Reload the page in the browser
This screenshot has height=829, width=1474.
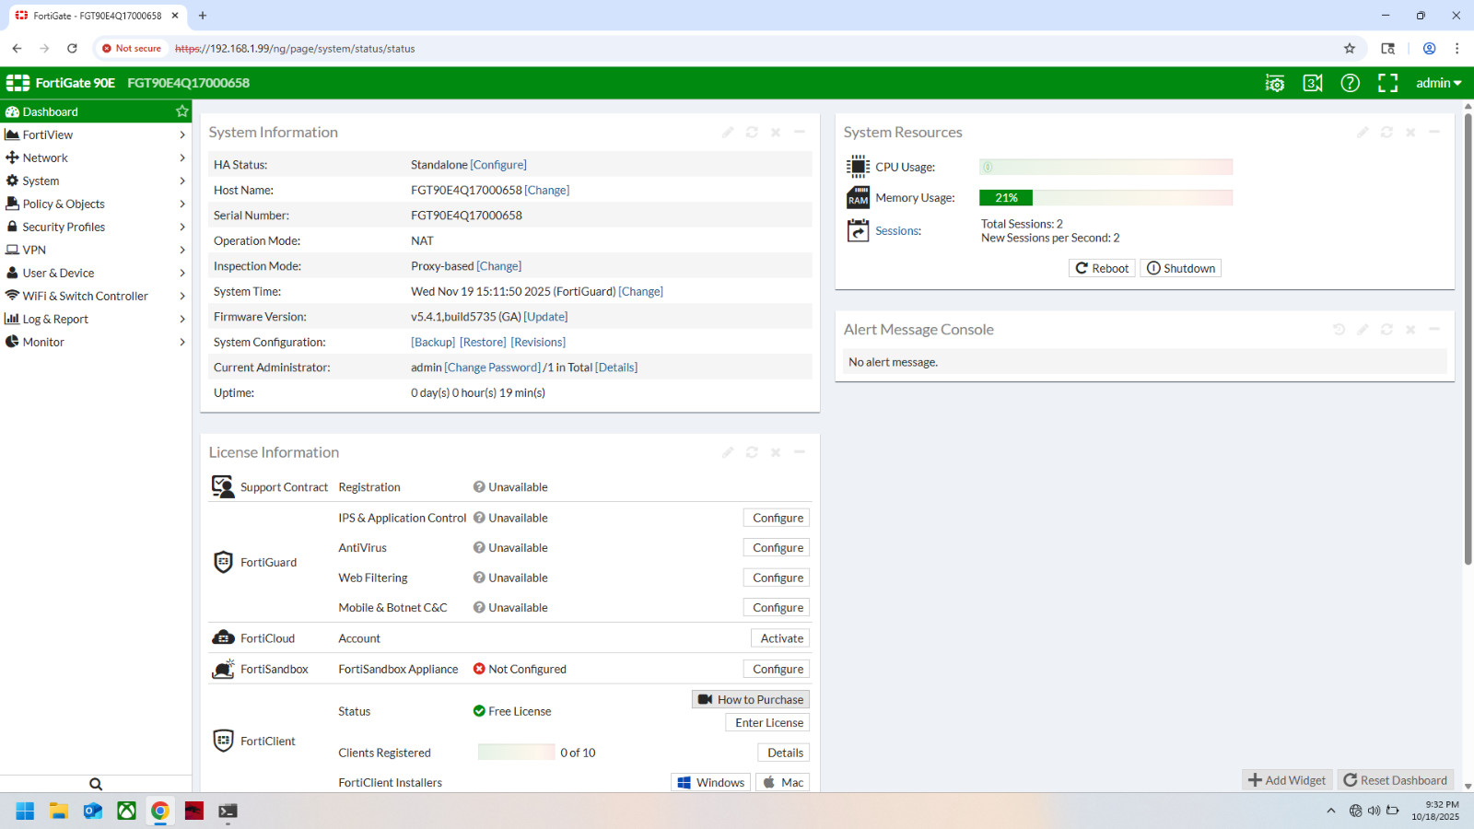tap(72, 49)
